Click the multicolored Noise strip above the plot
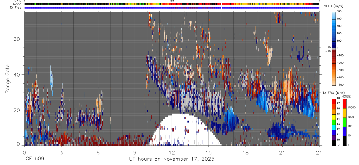 point(172,4)
